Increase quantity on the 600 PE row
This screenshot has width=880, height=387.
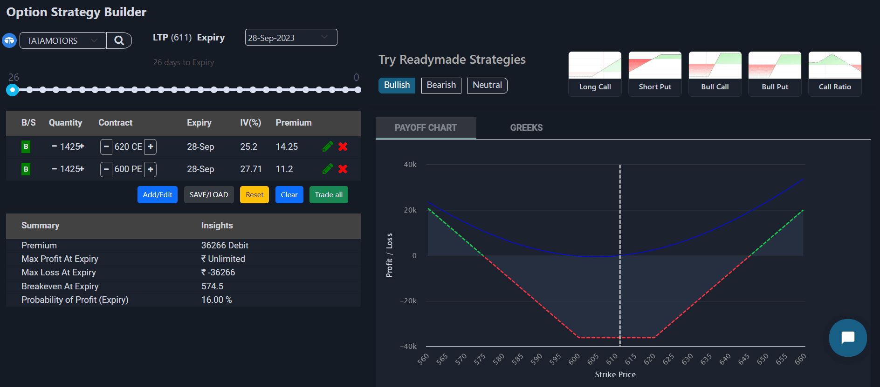click(82, 168)
